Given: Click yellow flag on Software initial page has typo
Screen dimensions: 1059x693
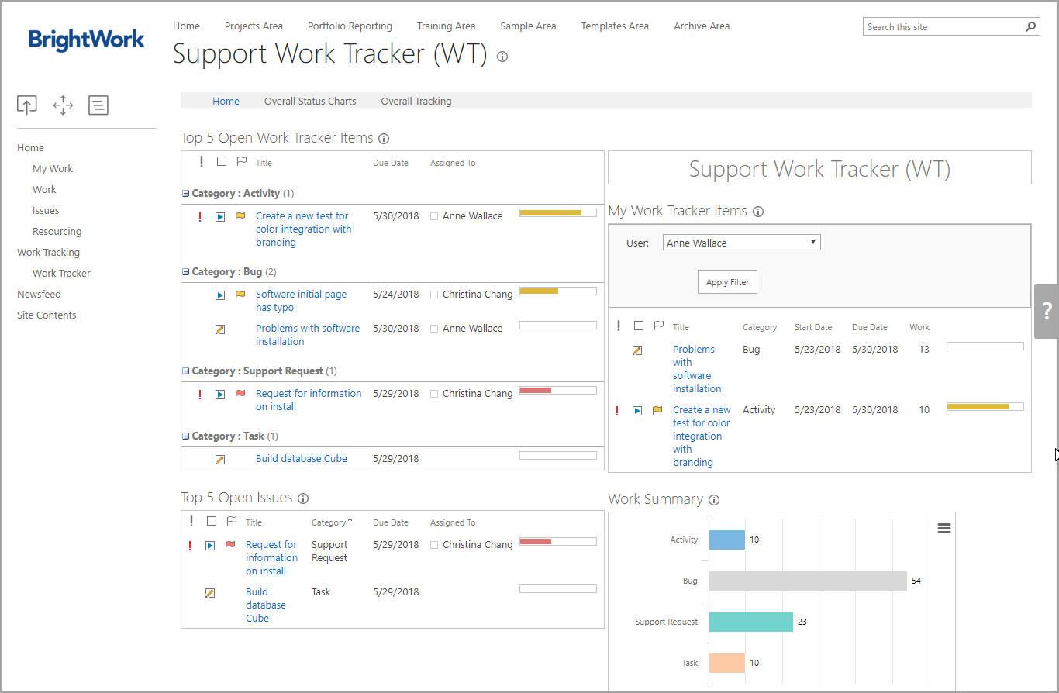Looking at the screenshot, I should coord(240,295).
